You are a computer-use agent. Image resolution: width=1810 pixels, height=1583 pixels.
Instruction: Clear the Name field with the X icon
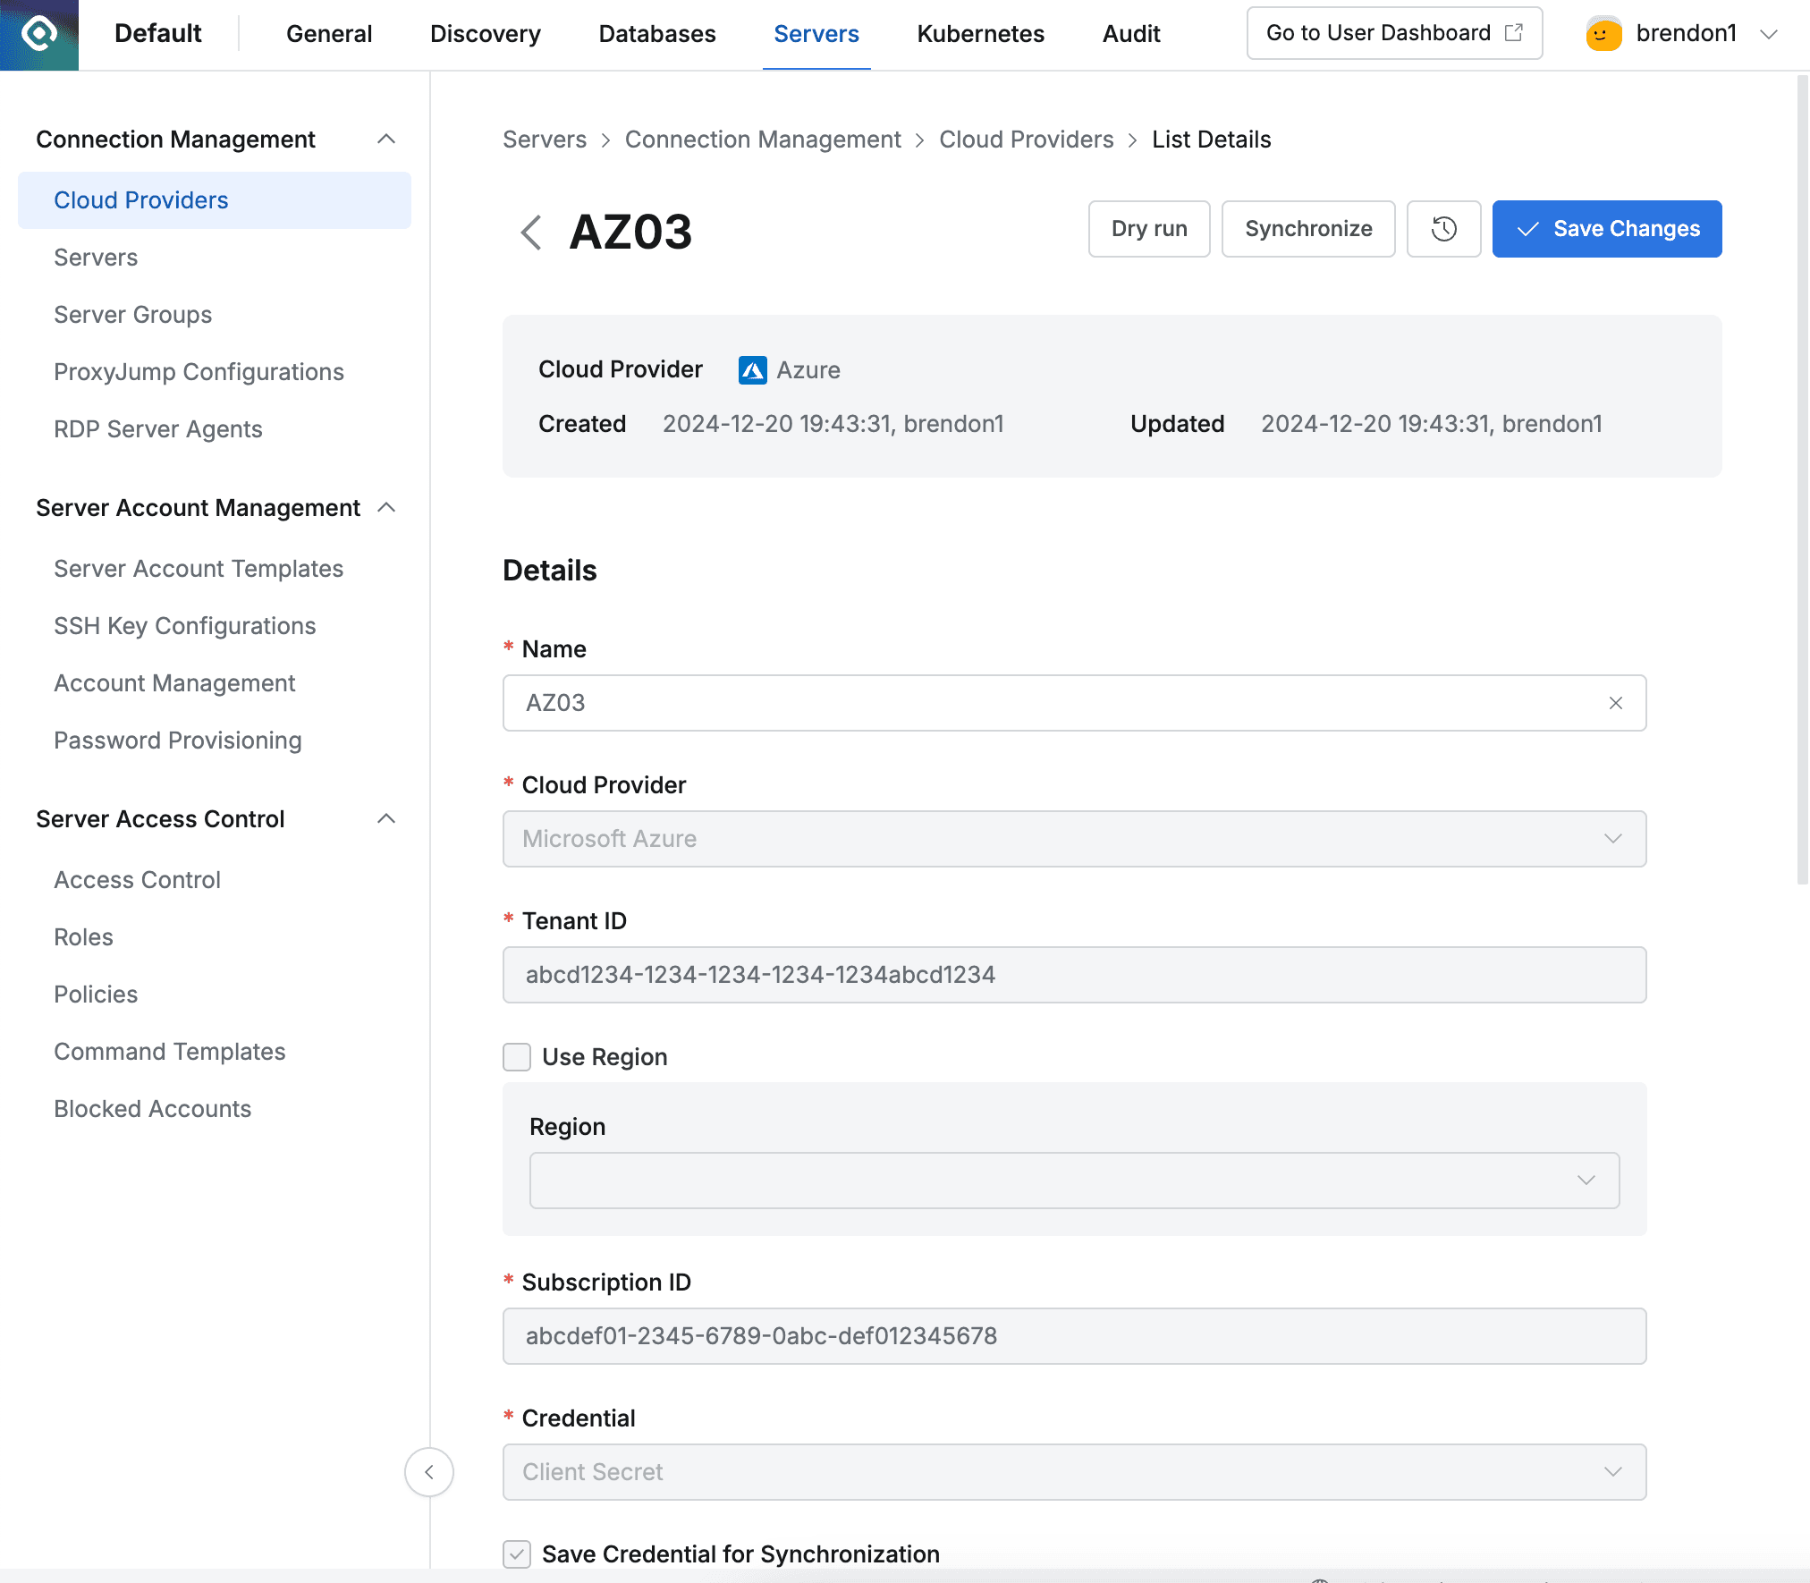[1615, 703]
